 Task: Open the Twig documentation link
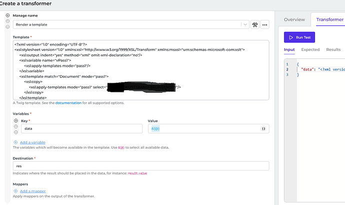(x=68, y=103)
